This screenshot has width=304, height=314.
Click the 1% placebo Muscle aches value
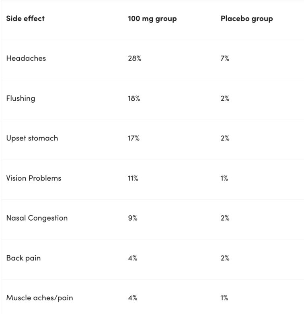(224, 298)
